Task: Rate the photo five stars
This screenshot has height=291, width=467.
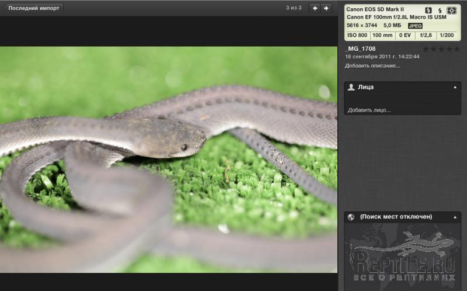Action: tap(456, 49)
